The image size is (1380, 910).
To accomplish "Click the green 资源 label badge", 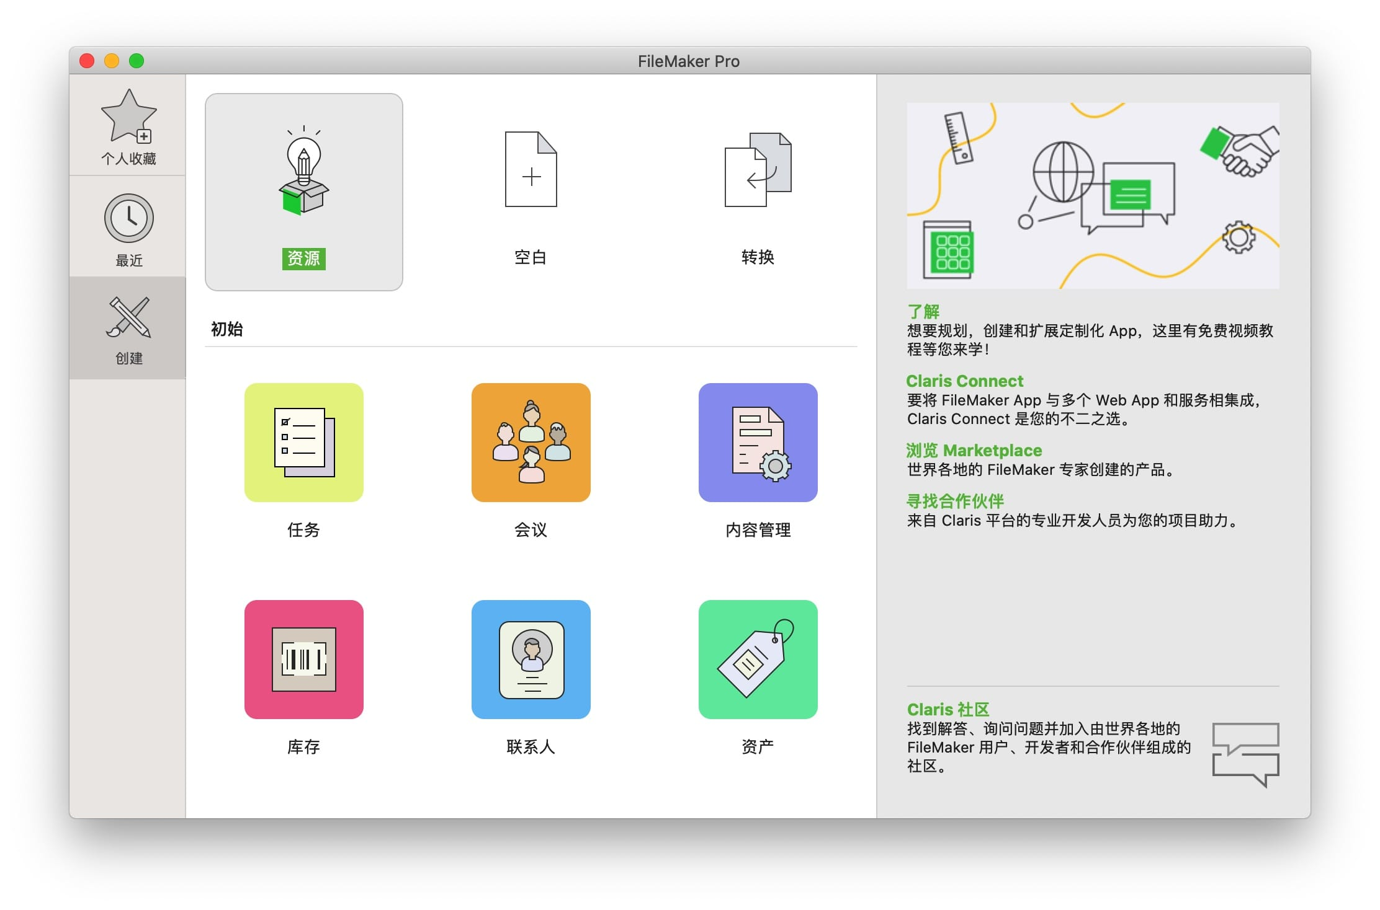I will tap(303, 259).
